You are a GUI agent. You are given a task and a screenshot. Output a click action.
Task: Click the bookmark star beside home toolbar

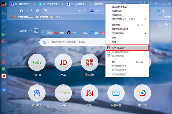point(37,11)
